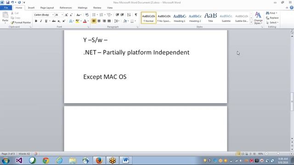Apply Subtitle style
The height and width of the screenshot is (165, 294).
coord(226,18)
